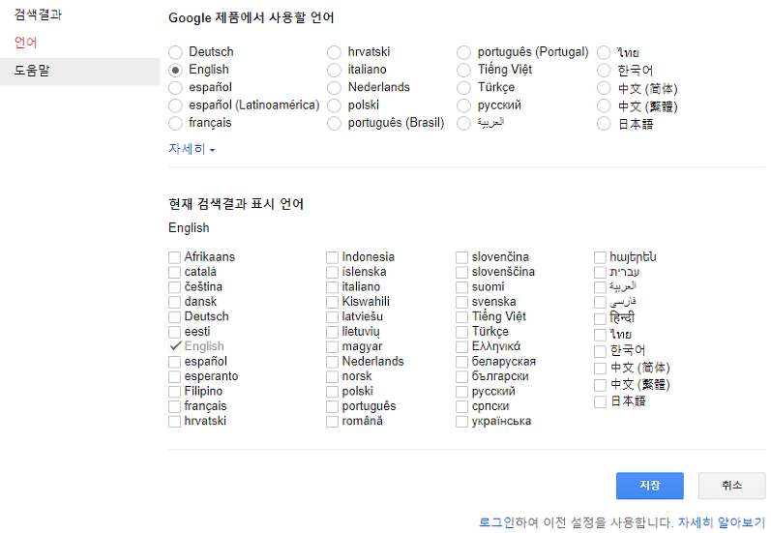
Task: Tick the eesti checkbox
Action: click(174, 332)
